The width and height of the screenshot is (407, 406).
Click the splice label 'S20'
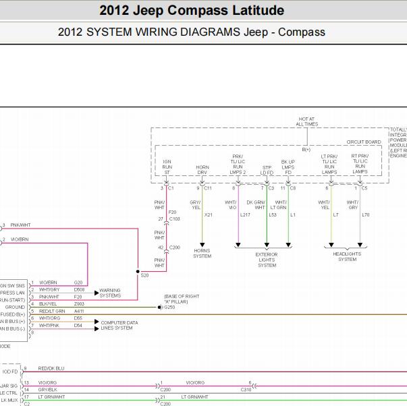(144, 275)
